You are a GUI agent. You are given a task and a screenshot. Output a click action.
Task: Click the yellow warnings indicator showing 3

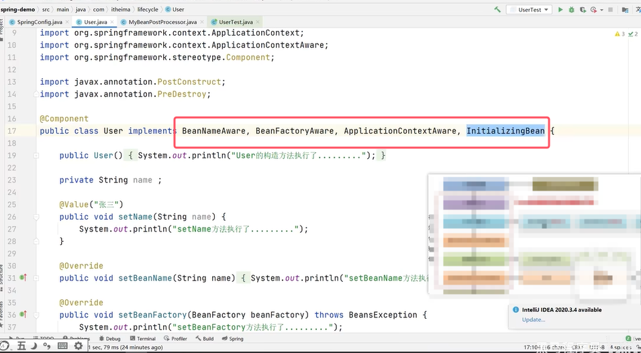[620, 34]
